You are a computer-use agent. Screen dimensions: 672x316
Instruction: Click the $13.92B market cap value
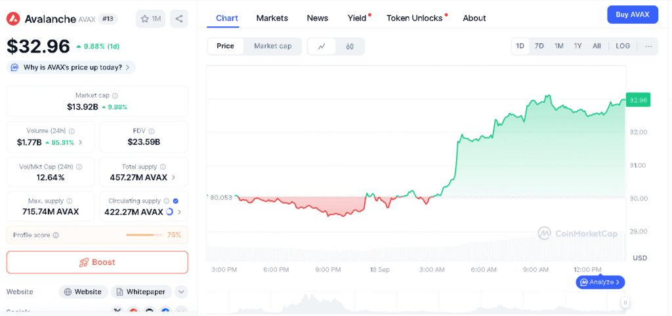coord(83,107)
